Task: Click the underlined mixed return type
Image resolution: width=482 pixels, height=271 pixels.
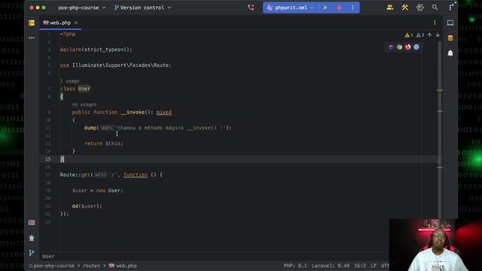Action: click(x=164, y=112)
